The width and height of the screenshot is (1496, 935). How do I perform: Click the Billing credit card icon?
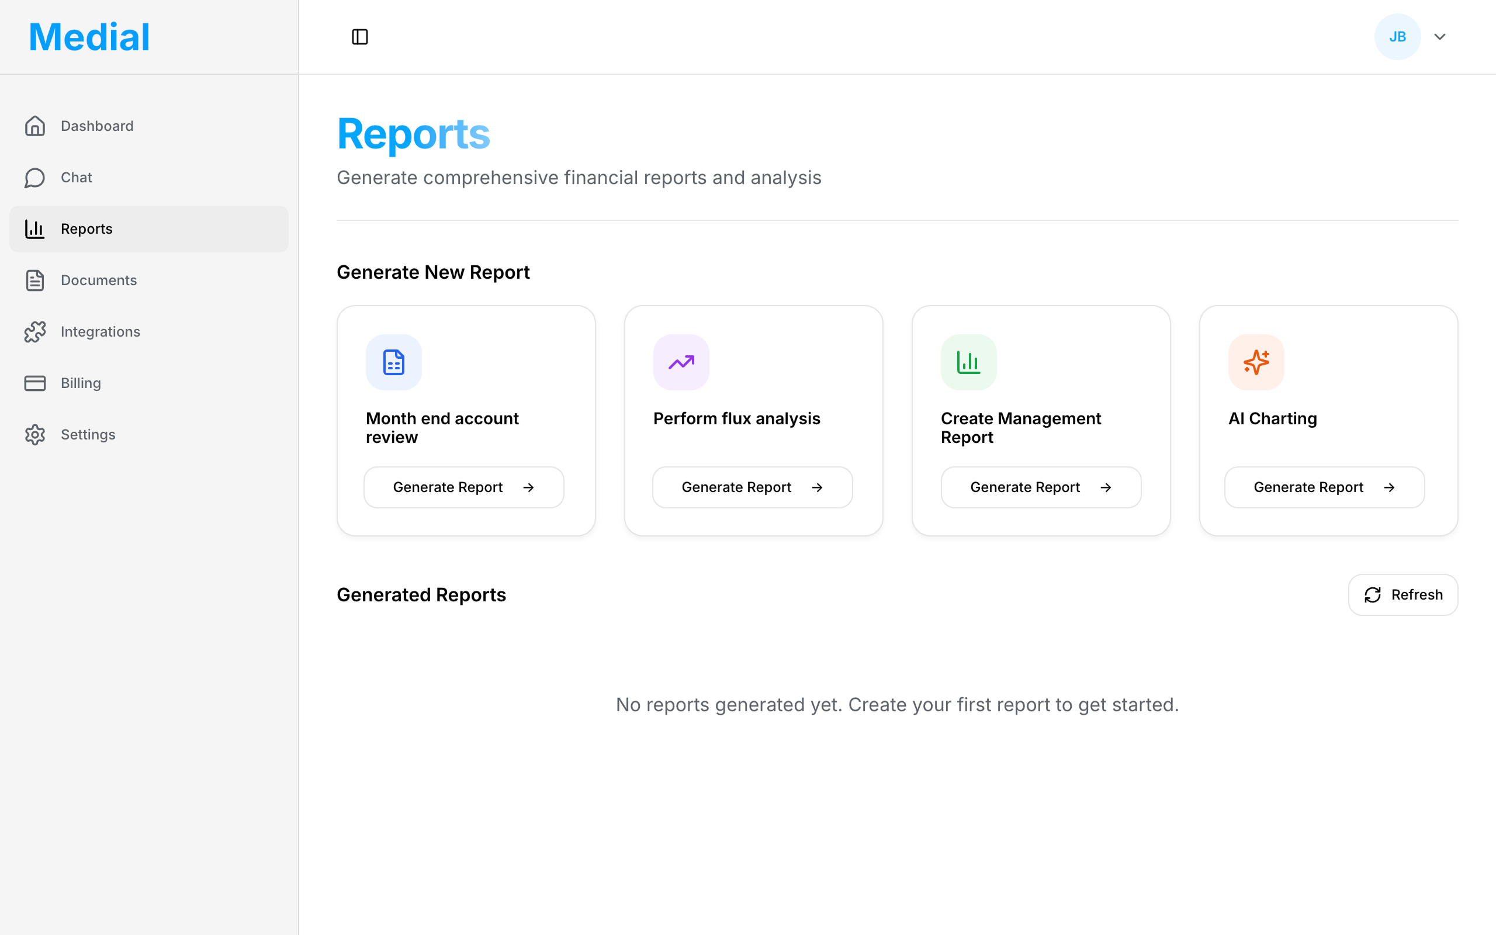pos(34,383)
